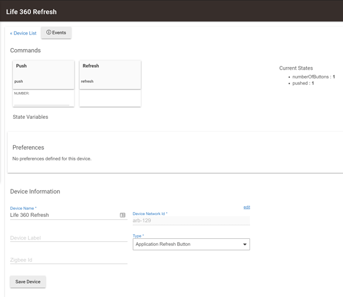Go back to the Device List
Screen dimensions: 343x297
(23, 33)
